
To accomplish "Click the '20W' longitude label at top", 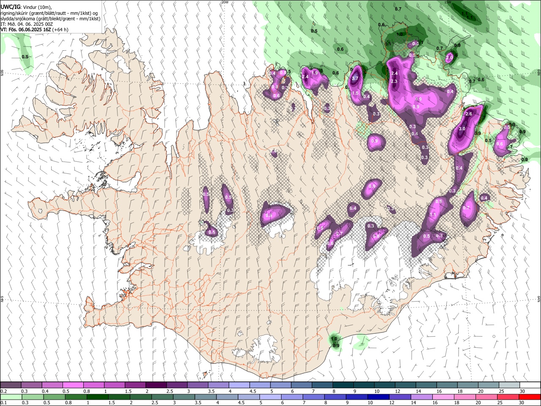I will tap(225, 2).
